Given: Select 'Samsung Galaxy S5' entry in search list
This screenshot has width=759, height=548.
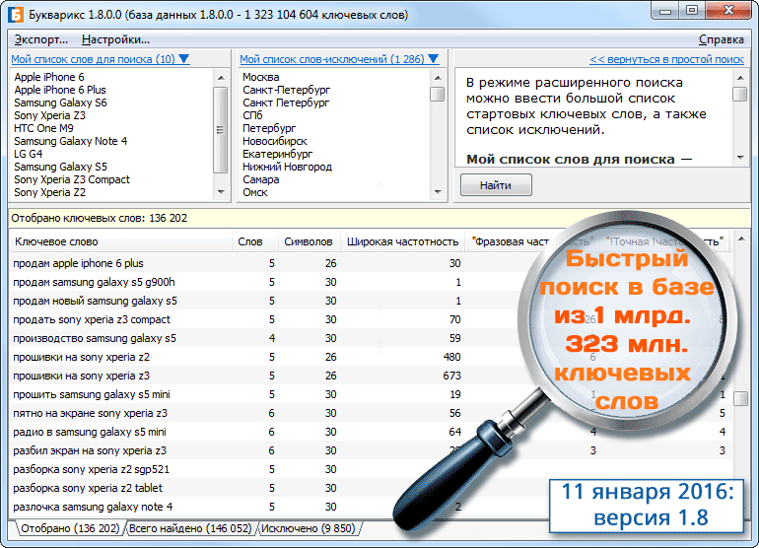Looking at the screenshot, I should 60,167.
